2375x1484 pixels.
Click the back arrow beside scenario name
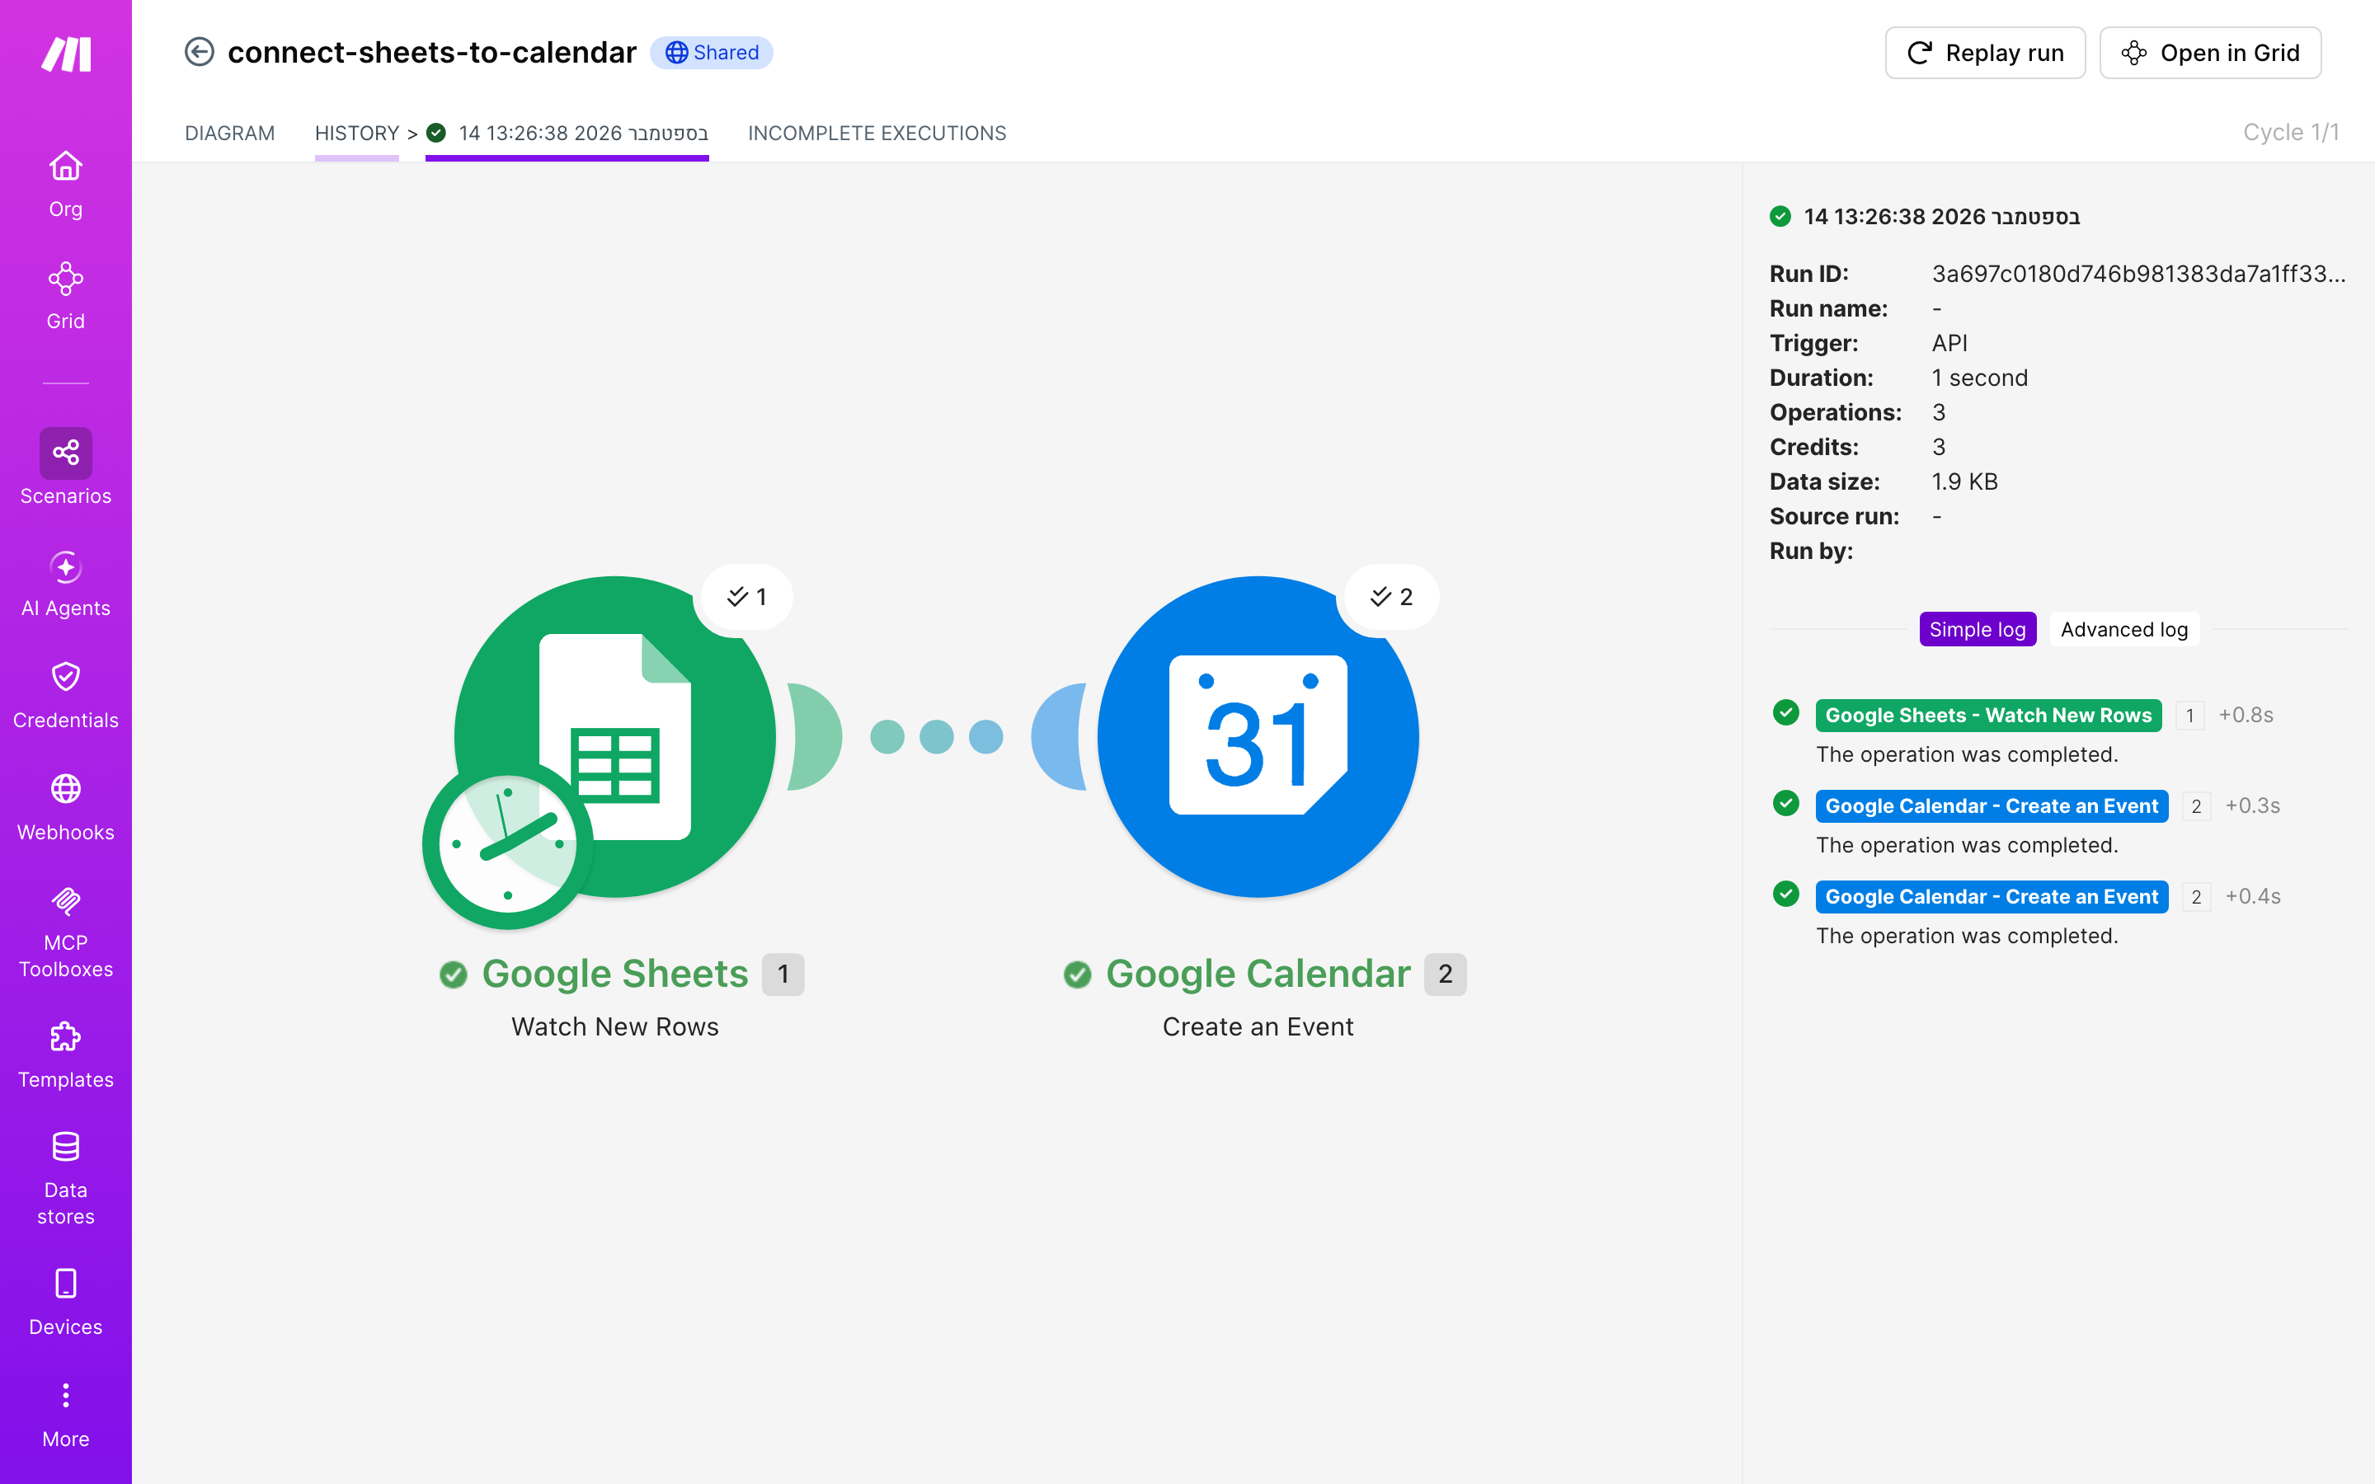tap(200, 52)
